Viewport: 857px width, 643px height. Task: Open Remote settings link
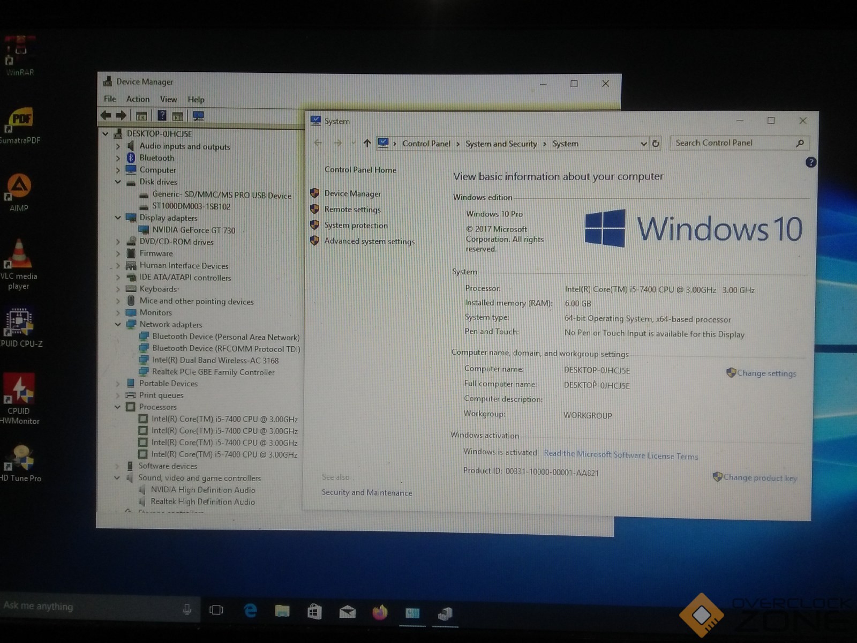[x=352, y=210]
